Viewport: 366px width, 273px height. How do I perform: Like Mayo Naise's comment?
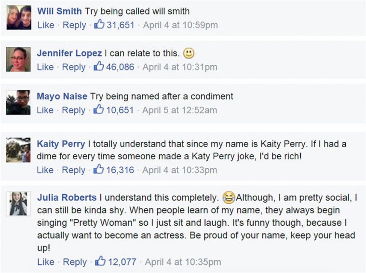(x=45, y=110)
